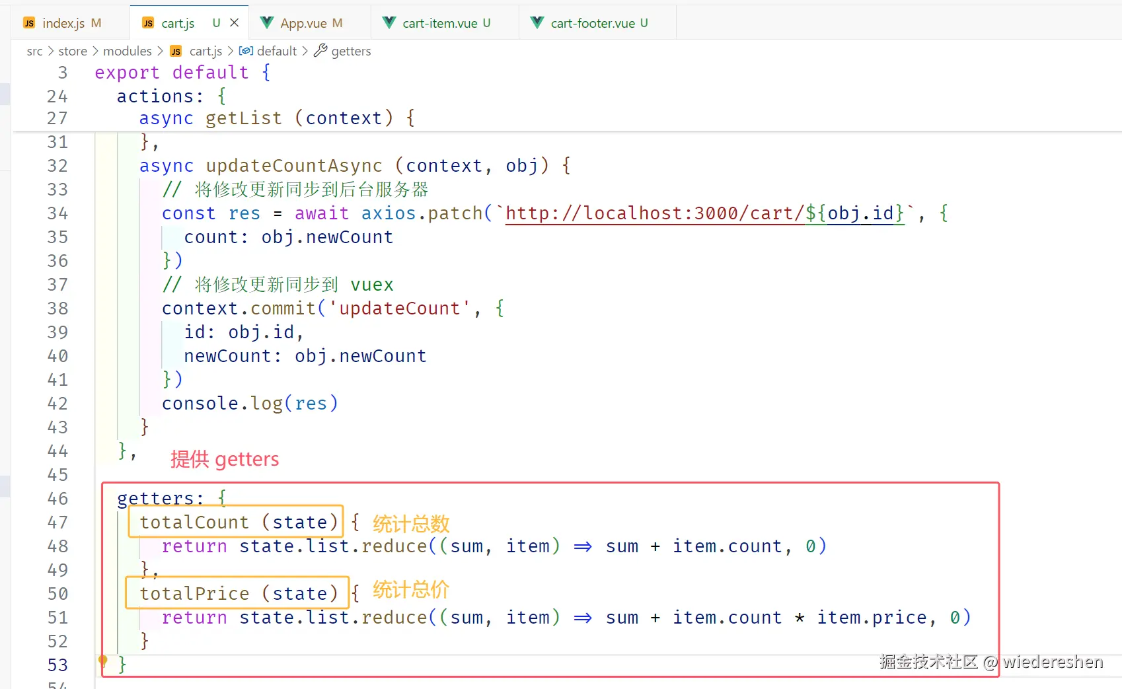Click the 'totalCount' getter name

(x=194, y=523)
